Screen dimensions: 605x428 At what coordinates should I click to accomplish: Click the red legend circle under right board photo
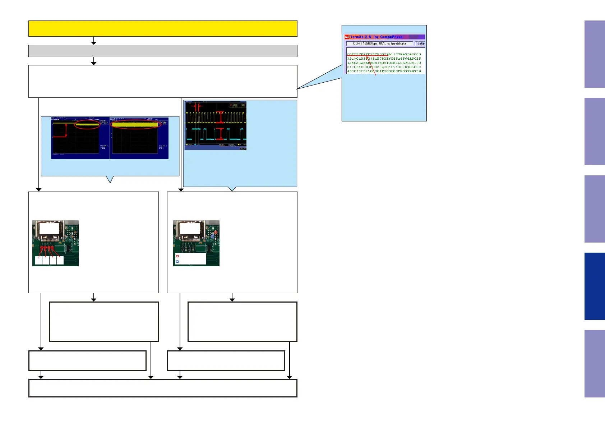click(177, 256)
